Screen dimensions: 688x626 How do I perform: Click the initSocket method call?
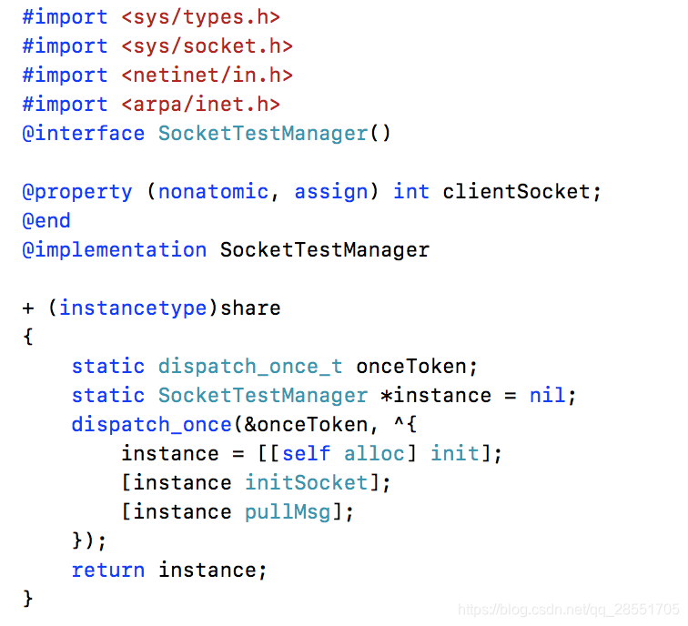pyautogui.click(x=306, y=482)
